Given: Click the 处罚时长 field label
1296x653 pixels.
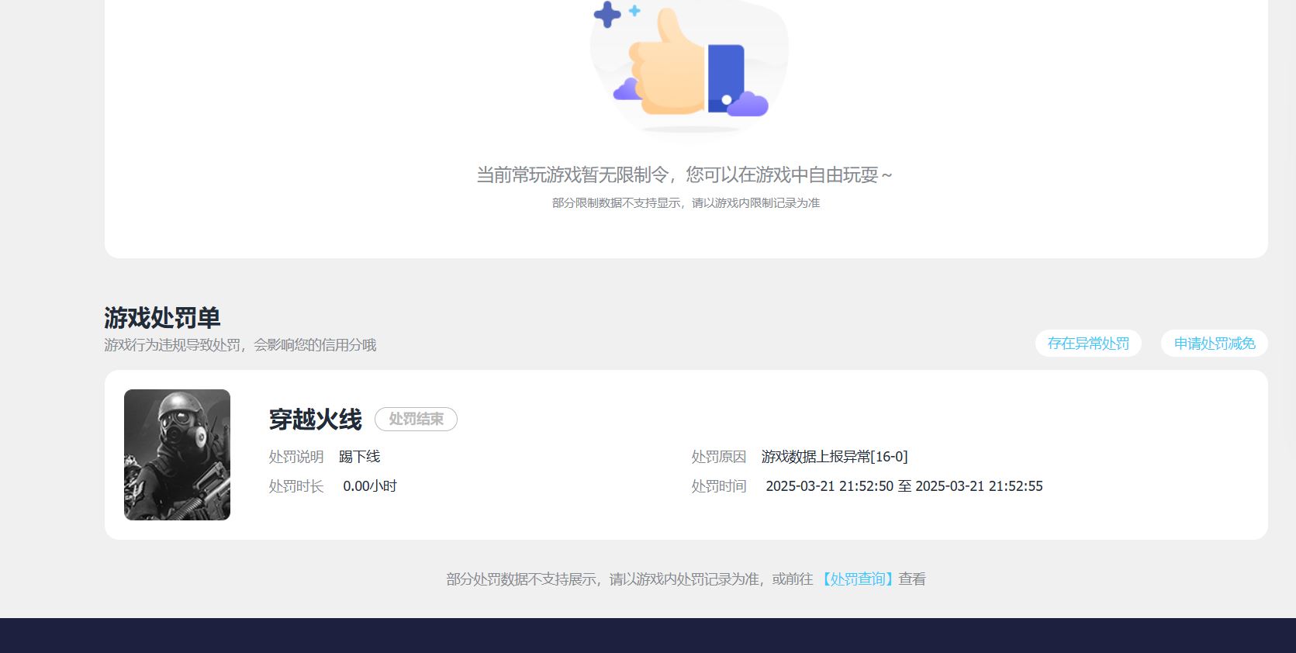Looking at the screenshot, I should (x=295, y=486).
